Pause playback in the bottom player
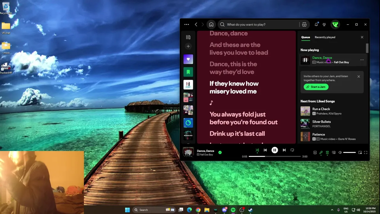The image size is (380, 214). click(275, 150)
